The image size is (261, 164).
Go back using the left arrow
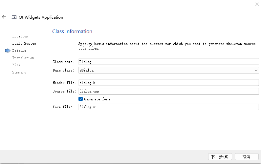point(4,17)
